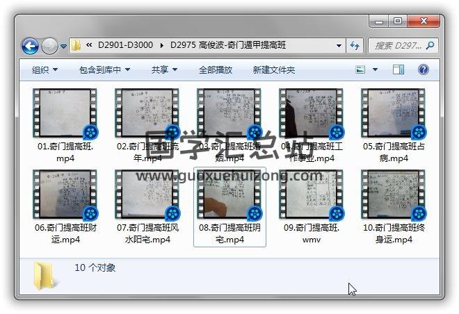
Task: Open the view options dropdown arrow
Action: 375,69
